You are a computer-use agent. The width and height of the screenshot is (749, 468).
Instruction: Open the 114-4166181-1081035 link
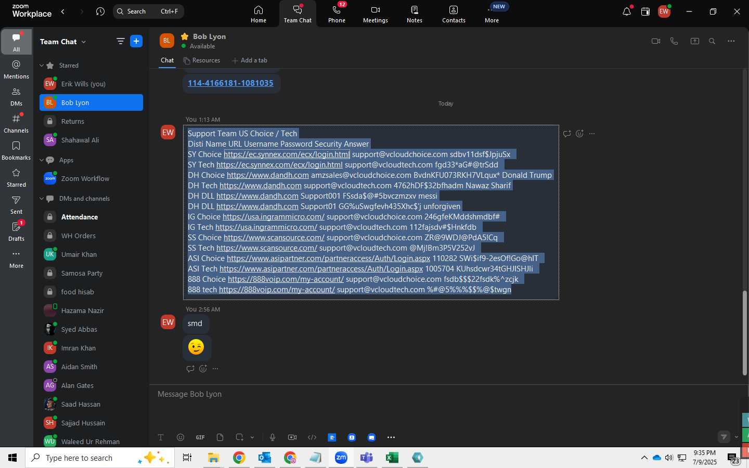230,83
